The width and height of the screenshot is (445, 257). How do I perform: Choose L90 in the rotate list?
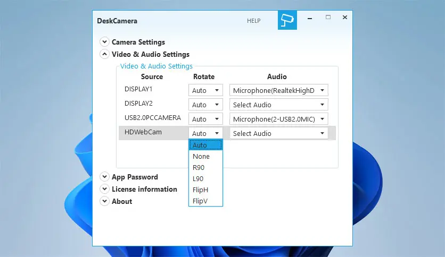(x=205, y=178)
